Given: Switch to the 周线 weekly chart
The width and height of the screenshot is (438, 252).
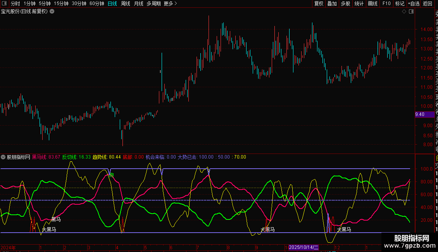Looking at the screenshot, I should (x=126, y=3).
